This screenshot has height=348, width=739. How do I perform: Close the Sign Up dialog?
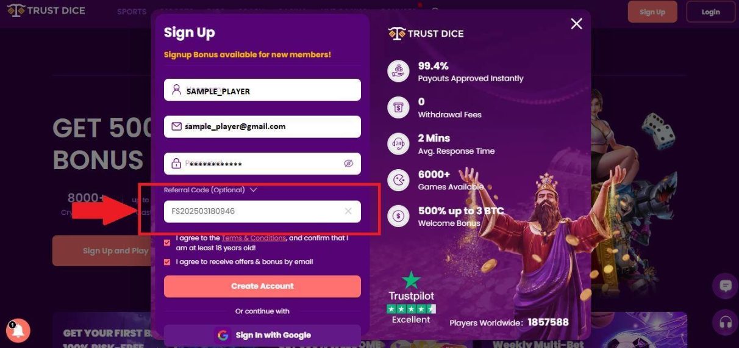(576, 24)
